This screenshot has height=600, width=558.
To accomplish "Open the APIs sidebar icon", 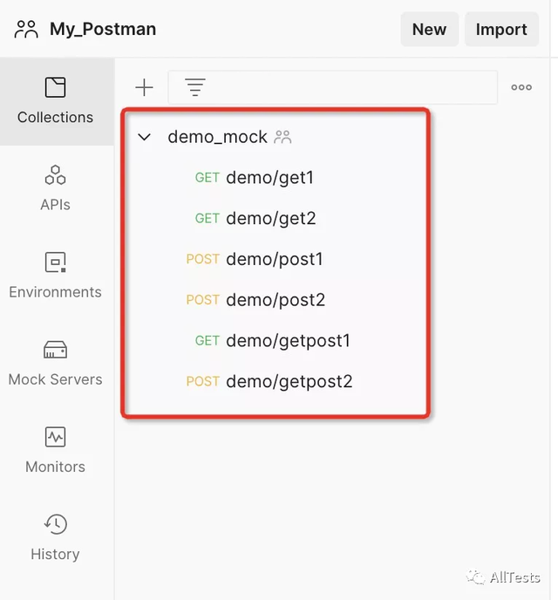I will [56, 175].
